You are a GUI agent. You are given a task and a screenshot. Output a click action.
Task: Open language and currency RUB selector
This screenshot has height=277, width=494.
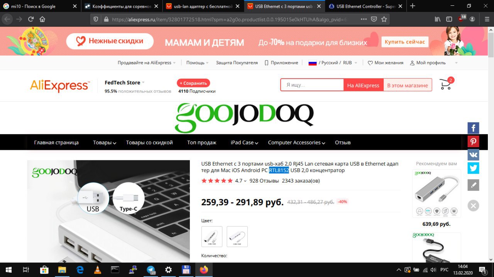point(333,63)
